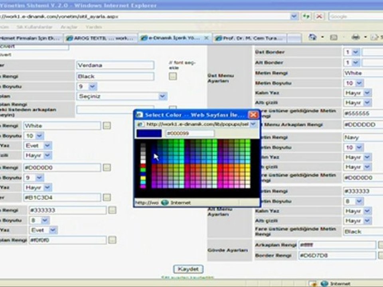The height and width of the screenshot is (287, 383).
Task: Open a new blank tab button
Action: [x=294, y=38]
